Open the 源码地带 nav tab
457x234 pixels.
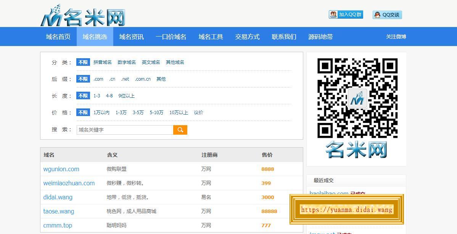[x=320, y=37]
